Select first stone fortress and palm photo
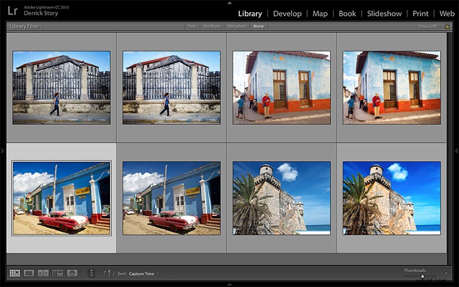 [282, 198]
